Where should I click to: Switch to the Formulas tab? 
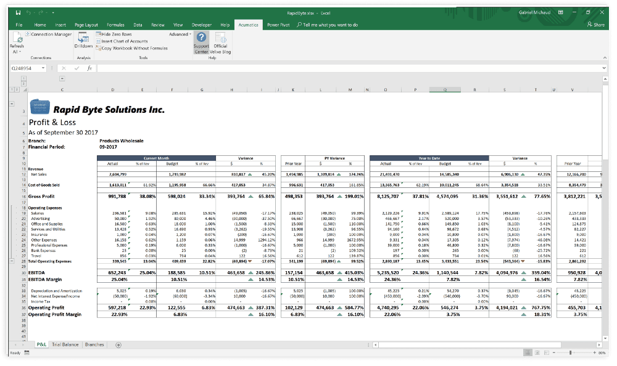pos(115,25)
